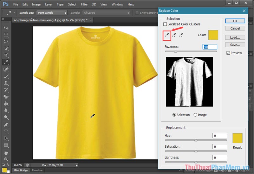Click the foreground color swatch in toolbar
The width and height of the screenshot is (254, 174).
4,170
